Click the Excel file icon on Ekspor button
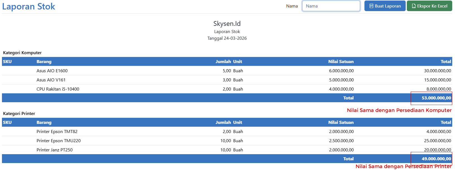Screen dimensions: 455x170 pos(414,6)
